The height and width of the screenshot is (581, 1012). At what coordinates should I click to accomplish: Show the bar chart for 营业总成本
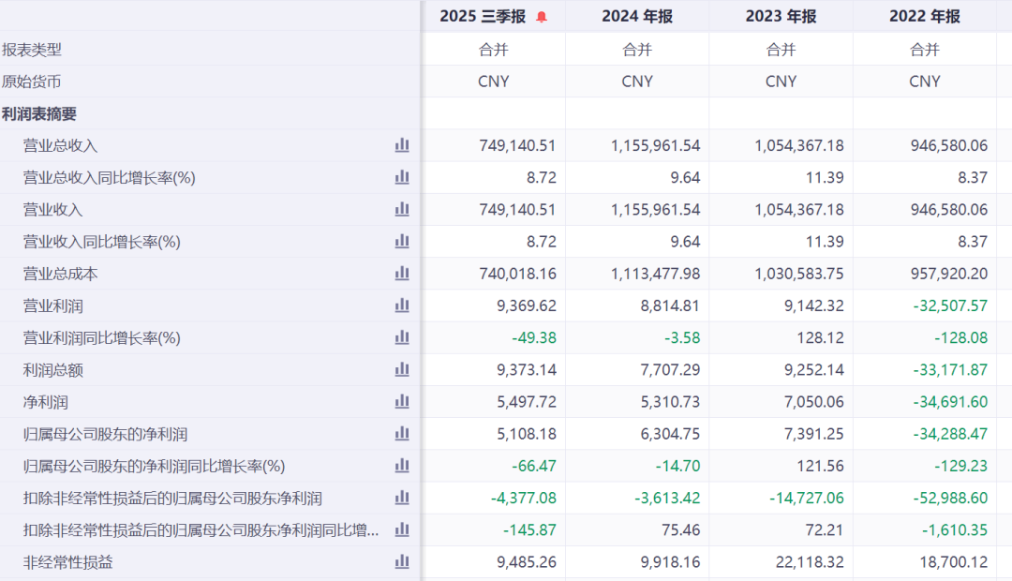point(402,274)
